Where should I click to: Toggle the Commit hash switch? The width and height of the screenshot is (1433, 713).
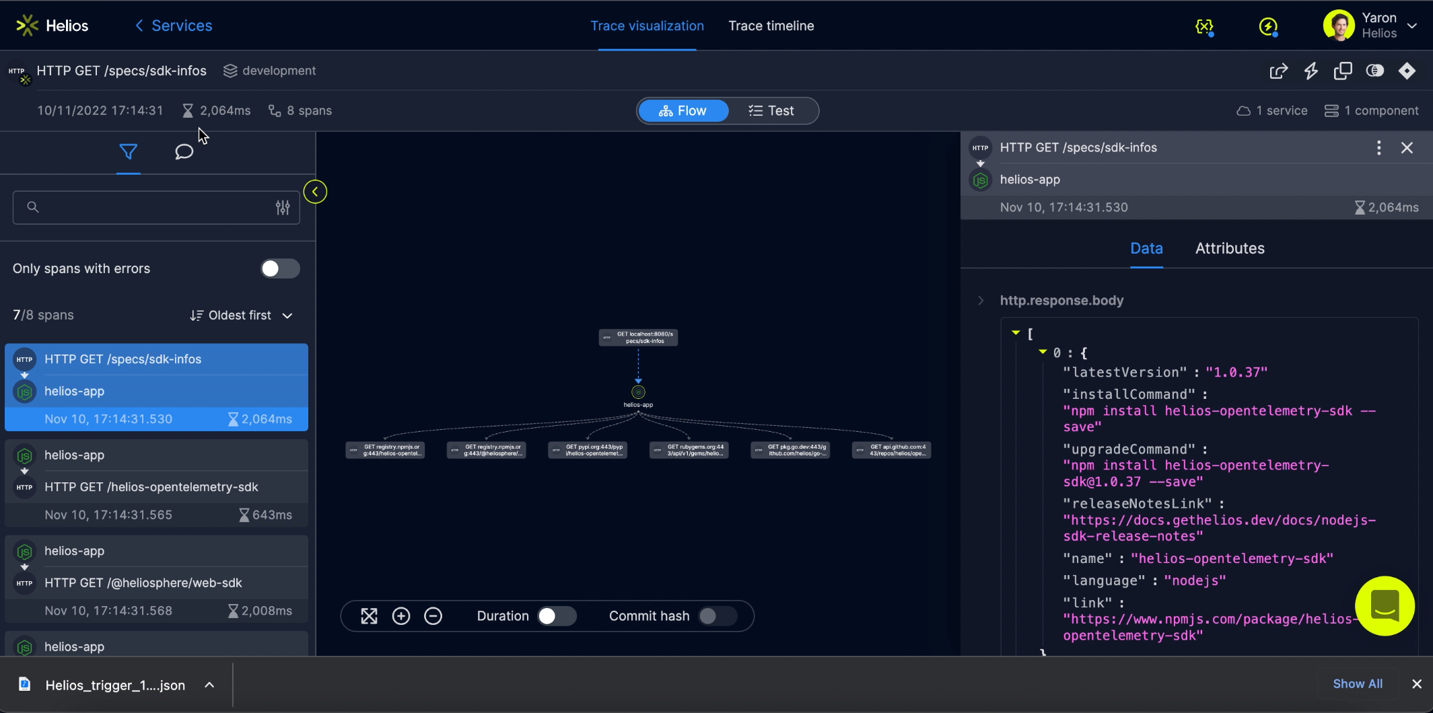[718, 616]
